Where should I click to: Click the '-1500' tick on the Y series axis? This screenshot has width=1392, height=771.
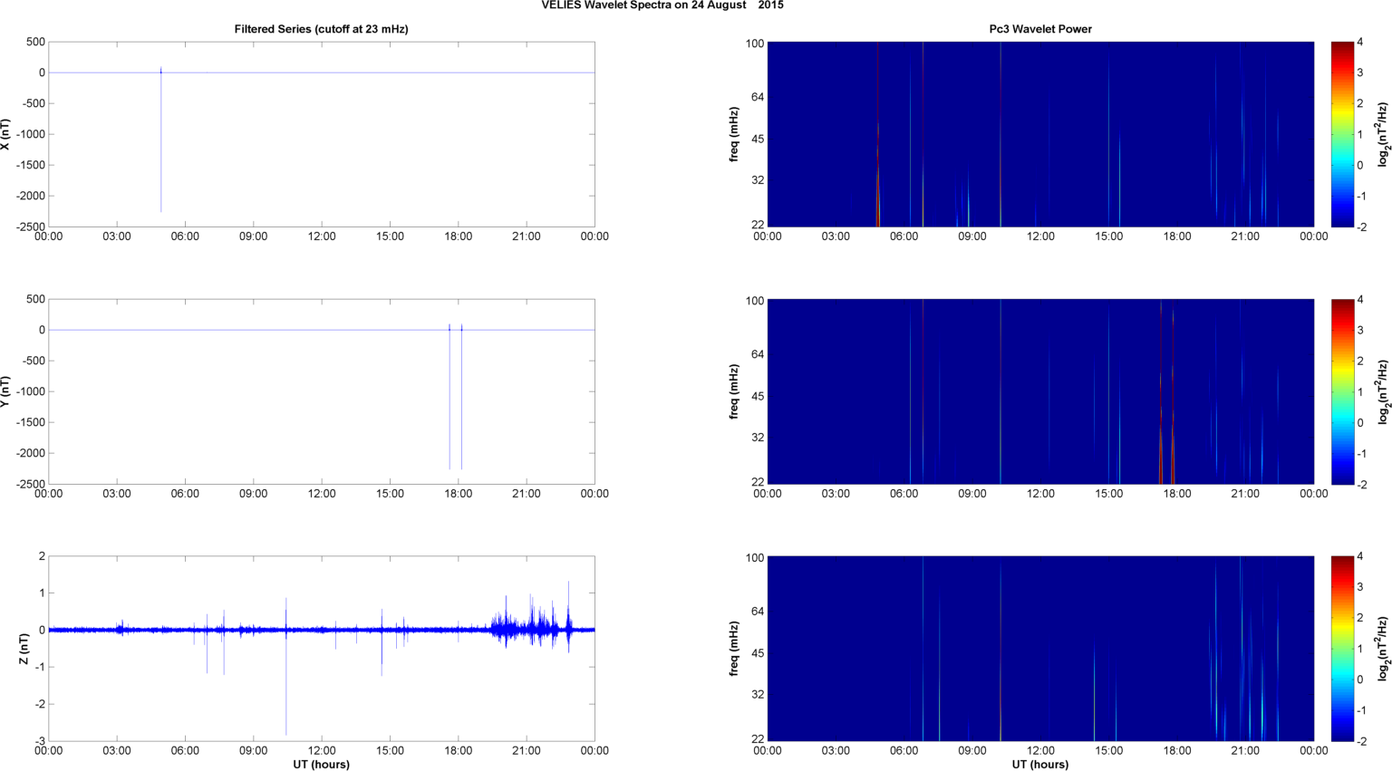pyautogui.click(x=29, y=422)
